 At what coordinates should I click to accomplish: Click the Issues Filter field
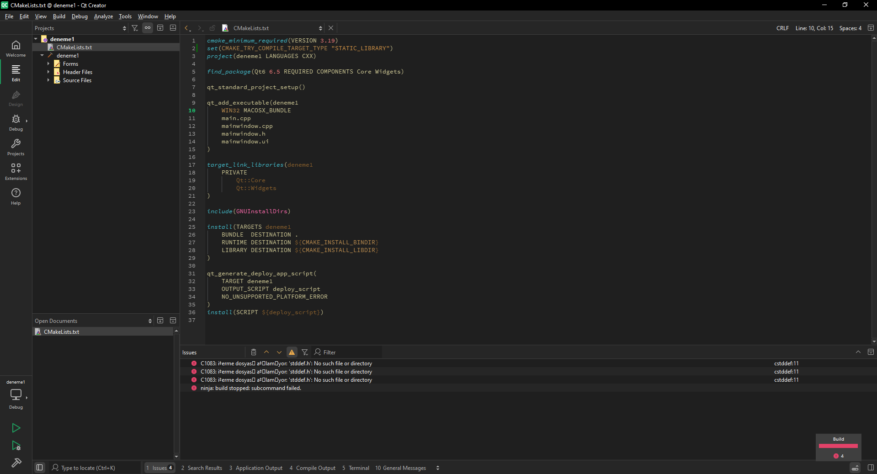click(347, 352)
